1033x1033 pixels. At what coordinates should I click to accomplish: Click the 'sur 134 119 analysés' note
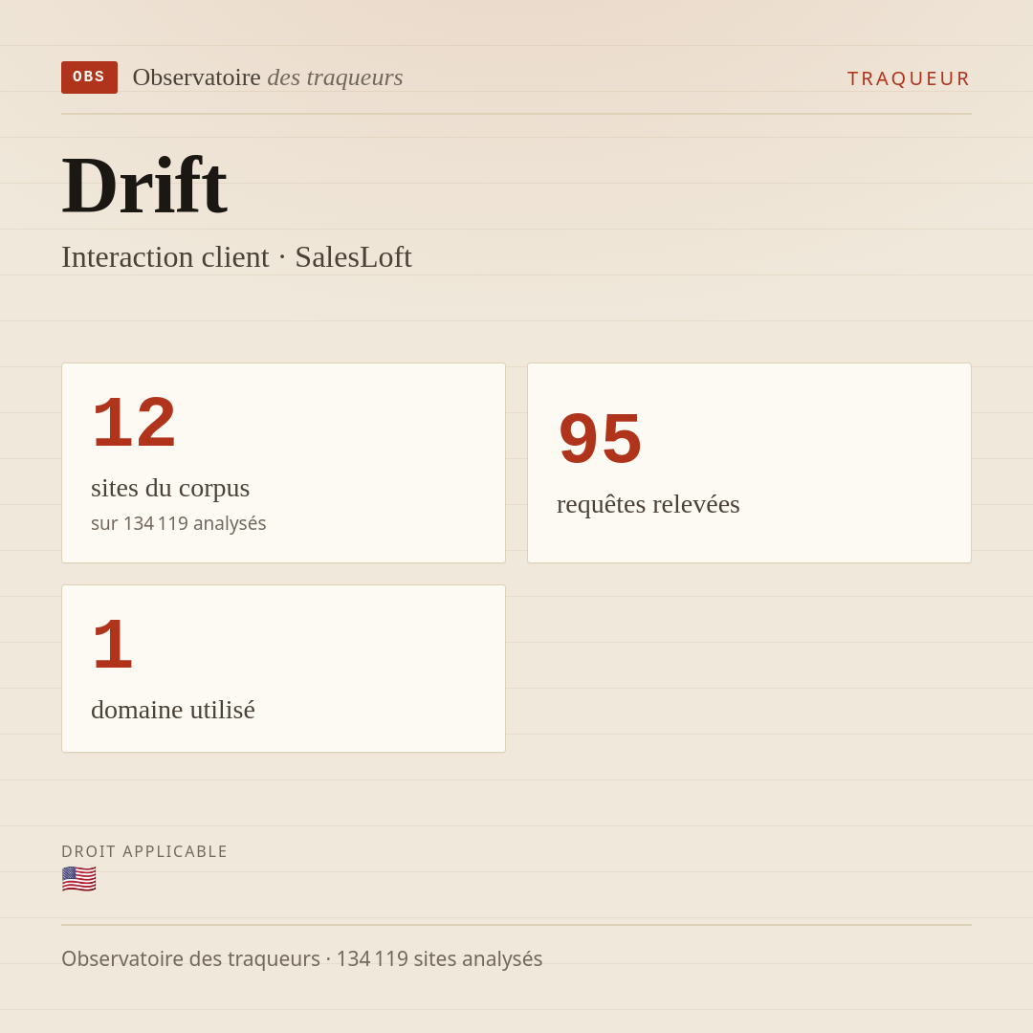[179, 523]
